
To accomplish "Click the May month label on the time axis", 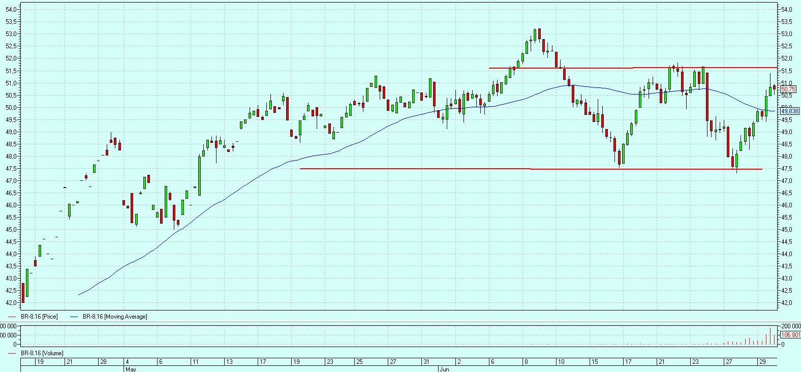I will tap(131, 369).
